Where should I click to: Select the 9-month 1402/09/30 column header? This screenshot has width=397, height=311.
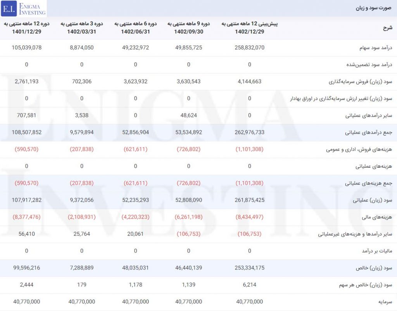(x=189, y=27)
